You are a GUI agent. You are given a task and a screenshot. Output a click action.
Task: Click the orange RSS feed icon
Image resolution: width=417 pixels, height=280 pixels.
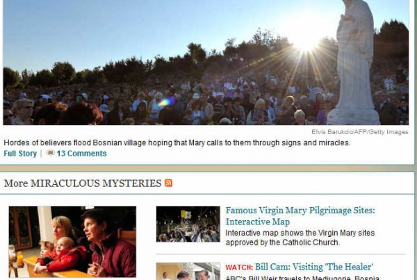(168, 183)
